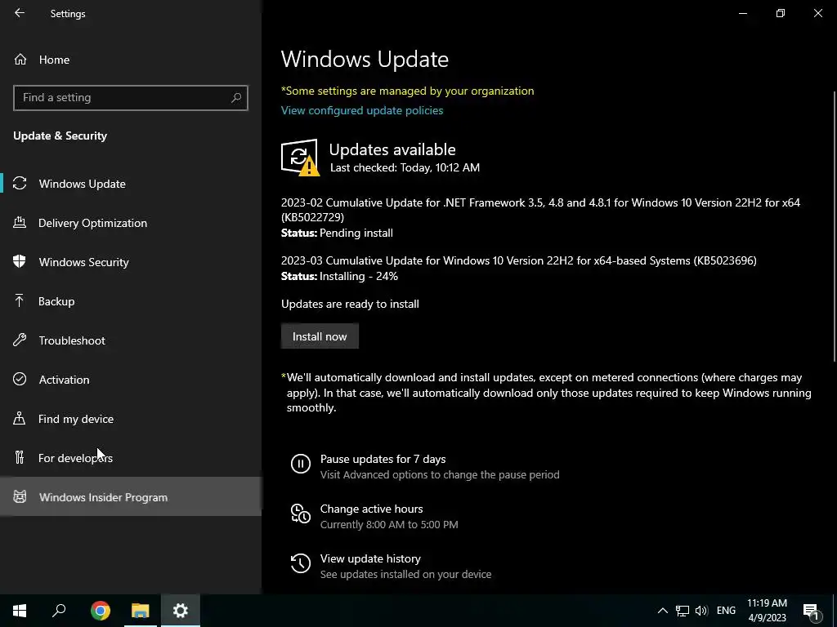
Task: Open taskbar Search
Action: tap(59, 611)
